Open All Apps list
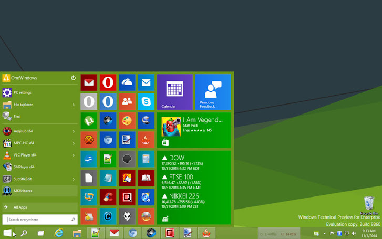Image resolution: width=382 pixels, height=239 pixels. (x=40, y=207)
